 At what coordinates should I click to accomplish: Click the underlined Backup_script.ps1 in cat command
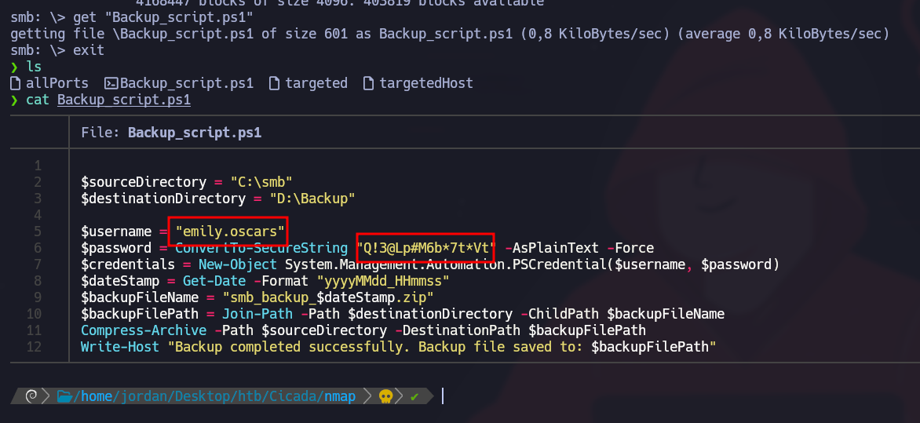pos(124,100)
